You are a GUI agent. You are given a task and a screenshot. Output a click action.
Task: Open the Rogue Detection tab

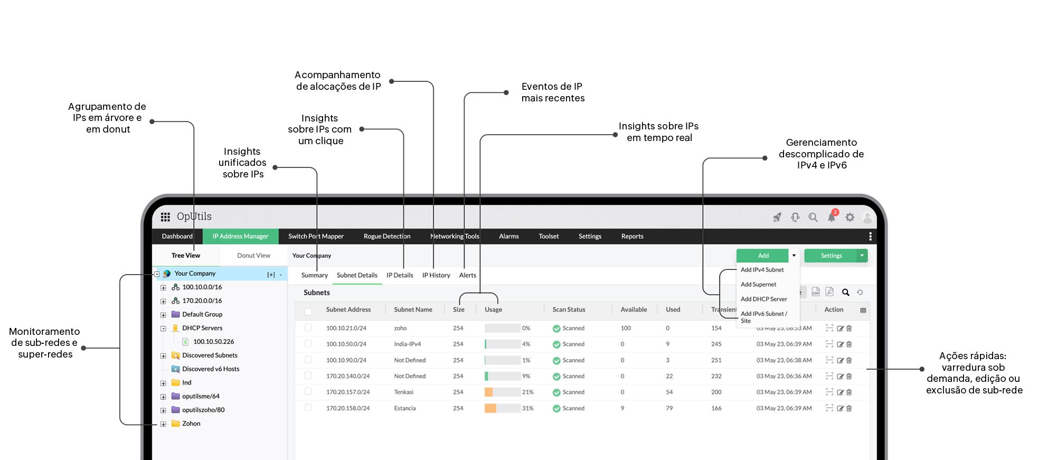[386, 236]
